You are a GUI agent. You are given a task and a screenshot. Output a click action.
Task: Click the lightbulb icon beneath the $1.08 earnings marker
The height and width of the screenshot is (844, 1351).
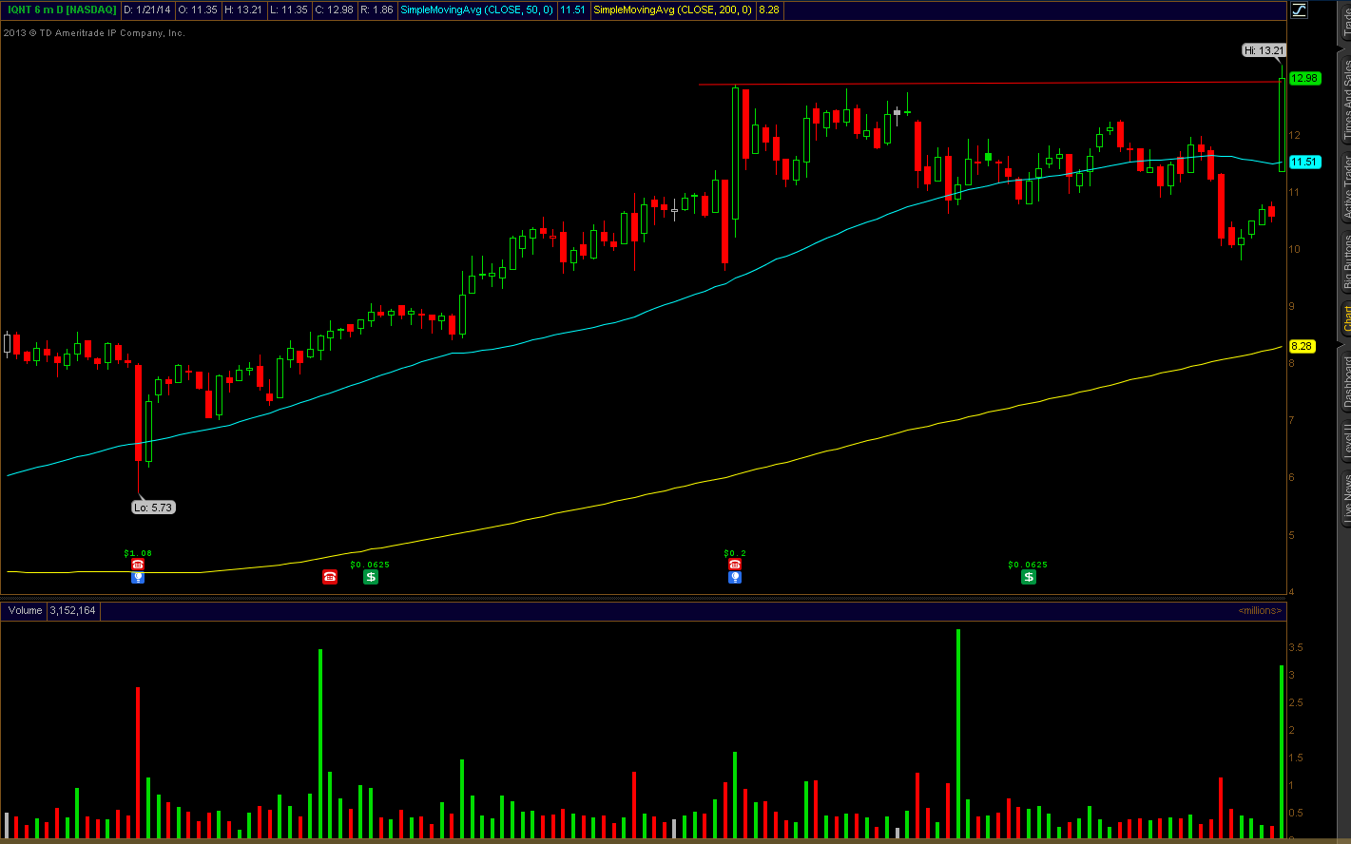138,577
